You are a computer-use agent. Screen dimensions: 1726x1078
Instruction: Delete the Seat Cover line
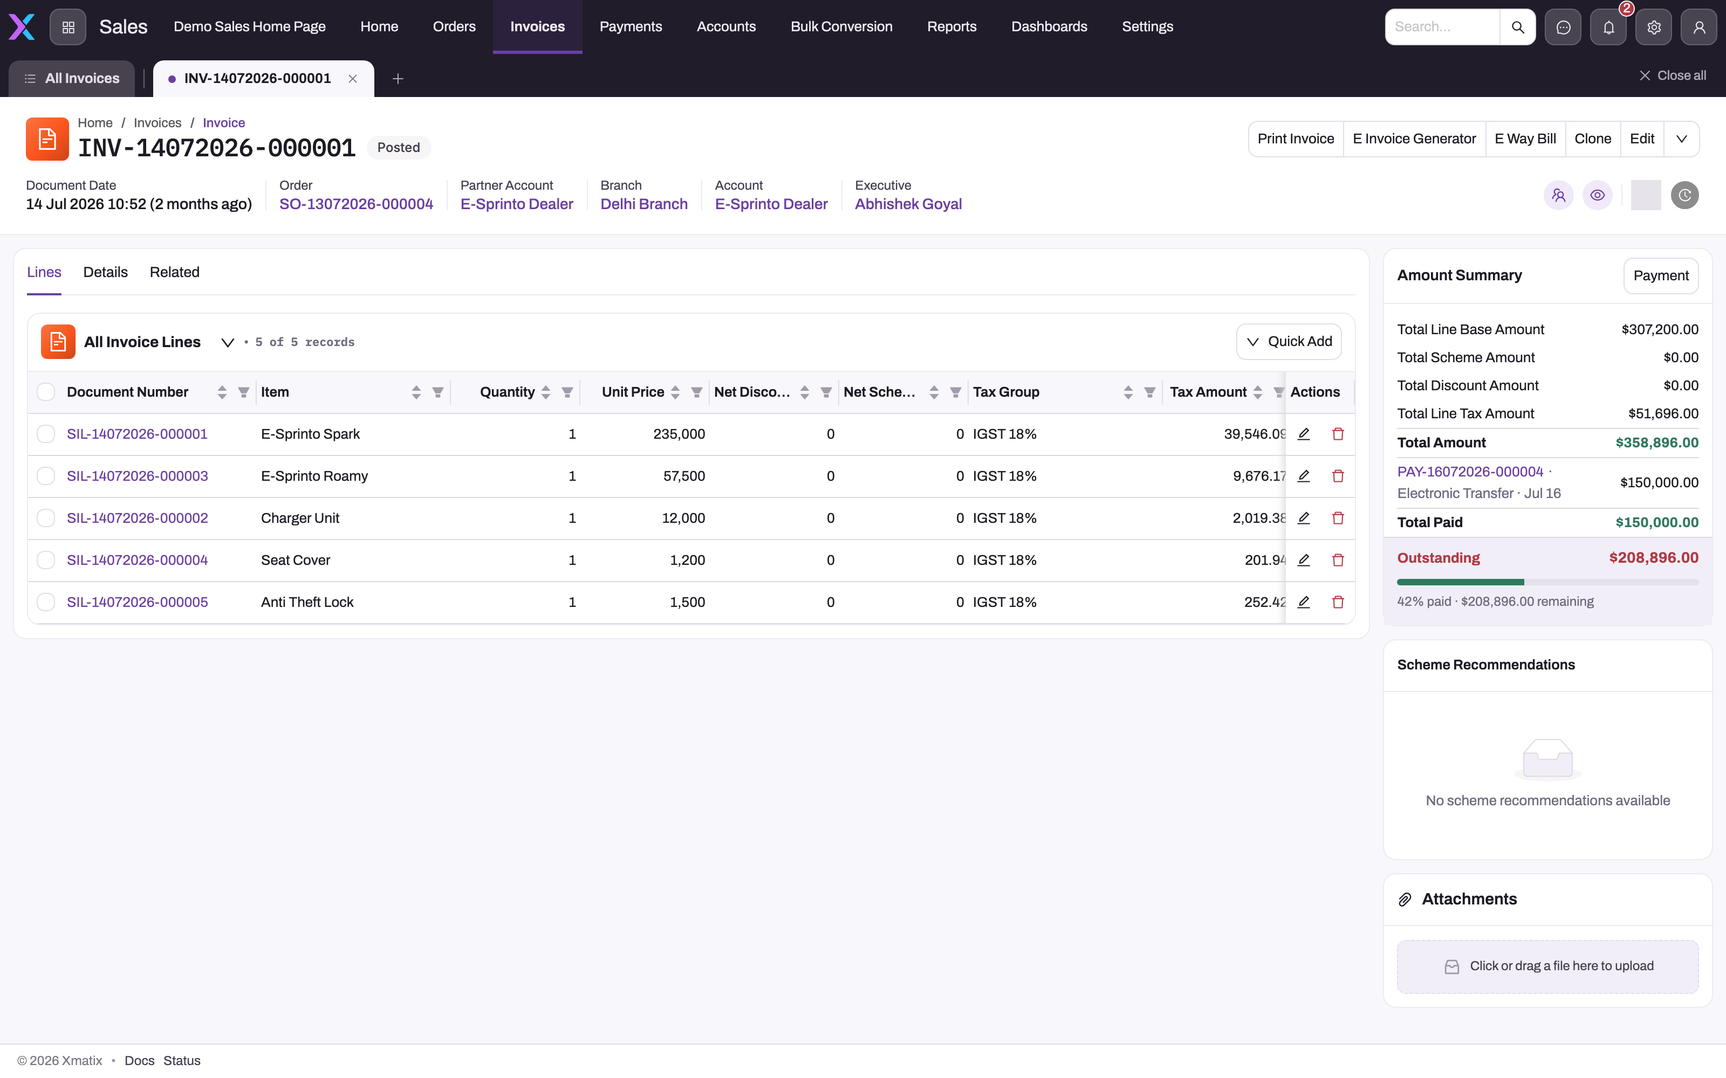(1338, 559)
